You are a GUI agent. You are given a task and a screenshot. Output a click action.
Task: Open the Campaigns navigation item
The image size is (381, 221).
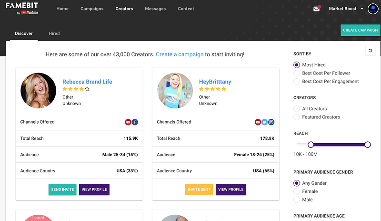[92, 9]
